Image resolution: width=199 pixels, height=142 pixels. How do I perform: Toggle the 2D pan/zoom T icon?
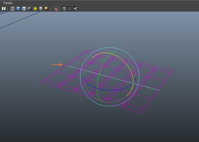[4, 9]
